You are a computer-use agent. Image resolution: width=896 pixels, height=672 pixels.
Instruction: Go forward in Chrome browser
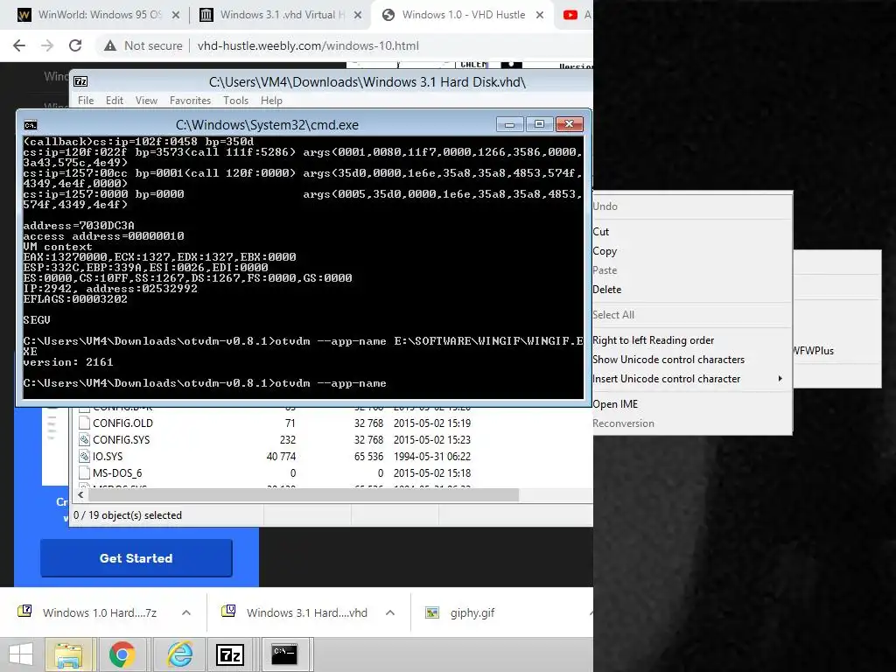tap(47, 45)
